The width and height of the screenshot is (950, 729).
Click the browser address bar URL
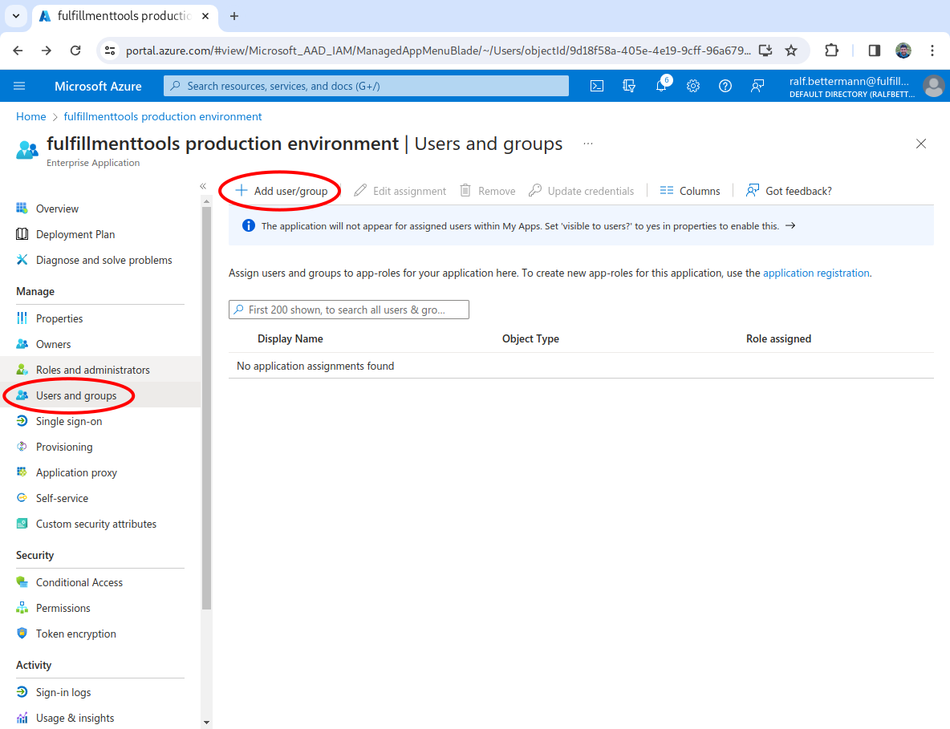point(438,51)
